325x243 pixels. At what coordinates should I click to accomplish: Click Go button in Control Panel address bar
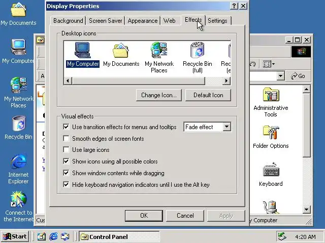[298, 76]
